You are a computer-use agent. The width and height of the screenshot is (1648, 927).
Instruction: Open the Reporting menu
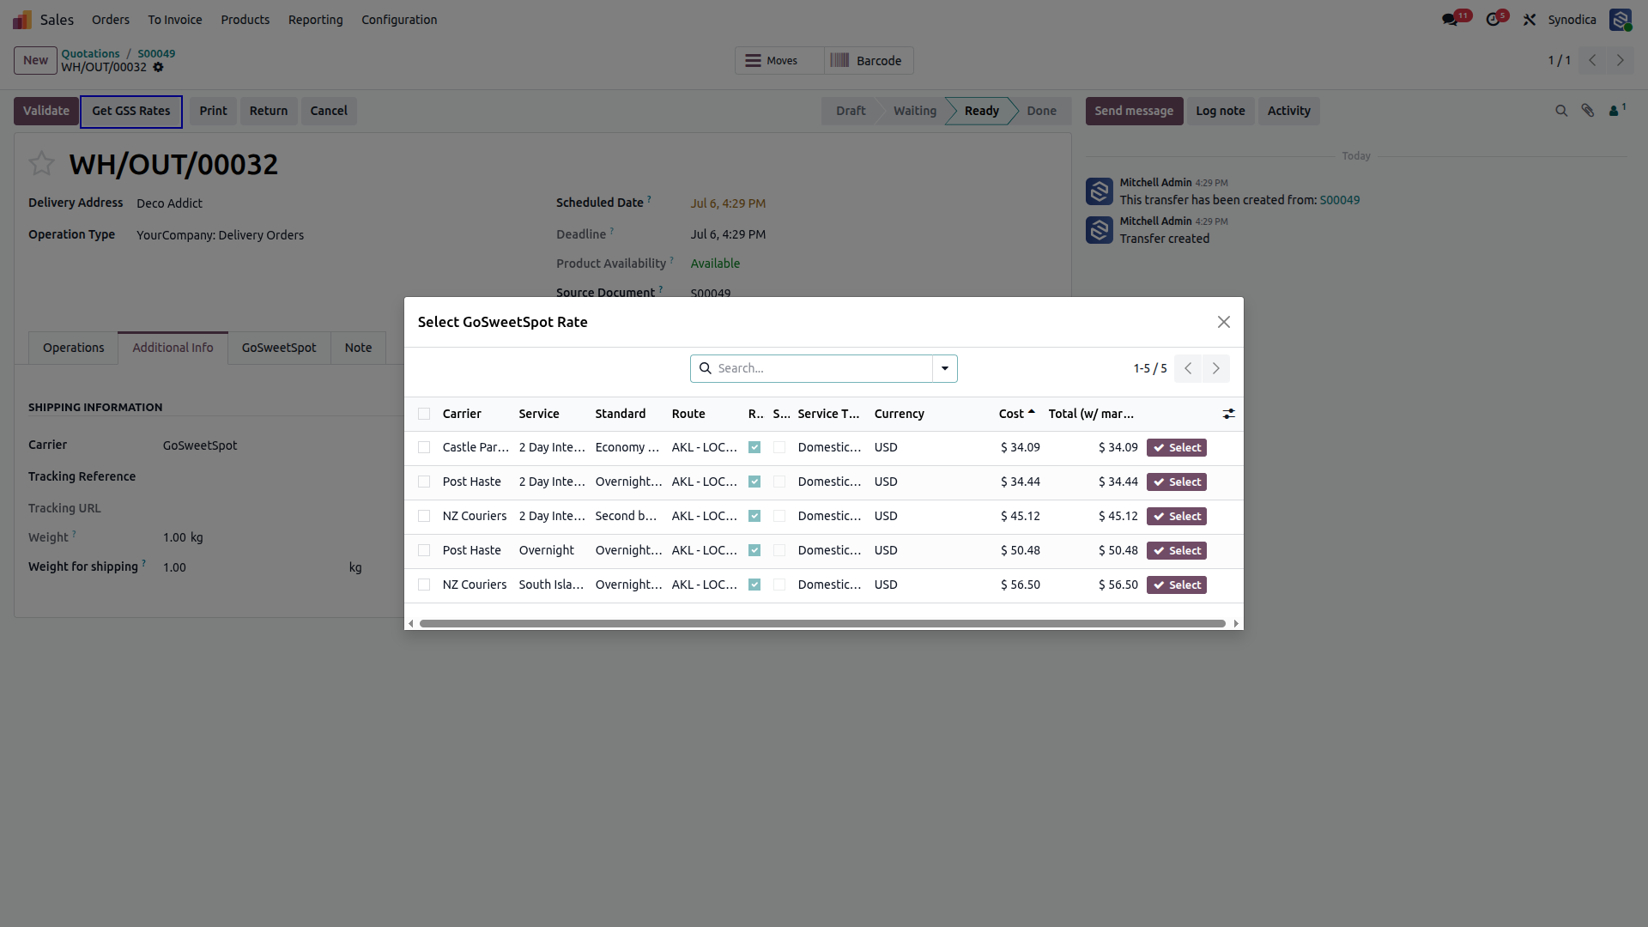(x=315, y=20)
